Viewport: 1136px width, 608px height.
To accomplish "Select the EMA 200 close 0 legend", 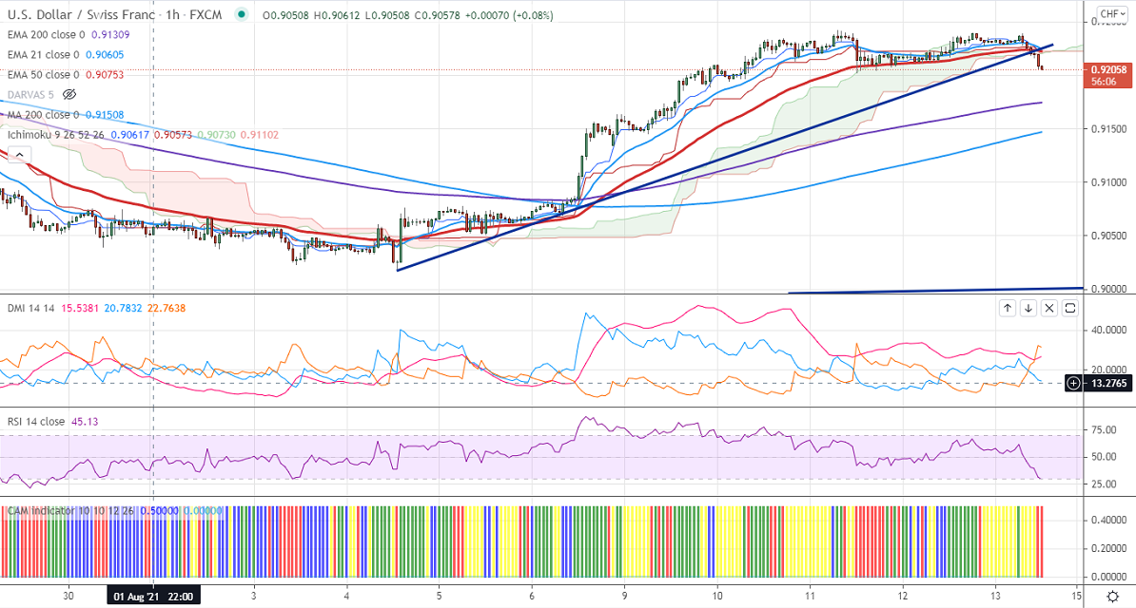I will pyautogui.click(x=47, y=35).
